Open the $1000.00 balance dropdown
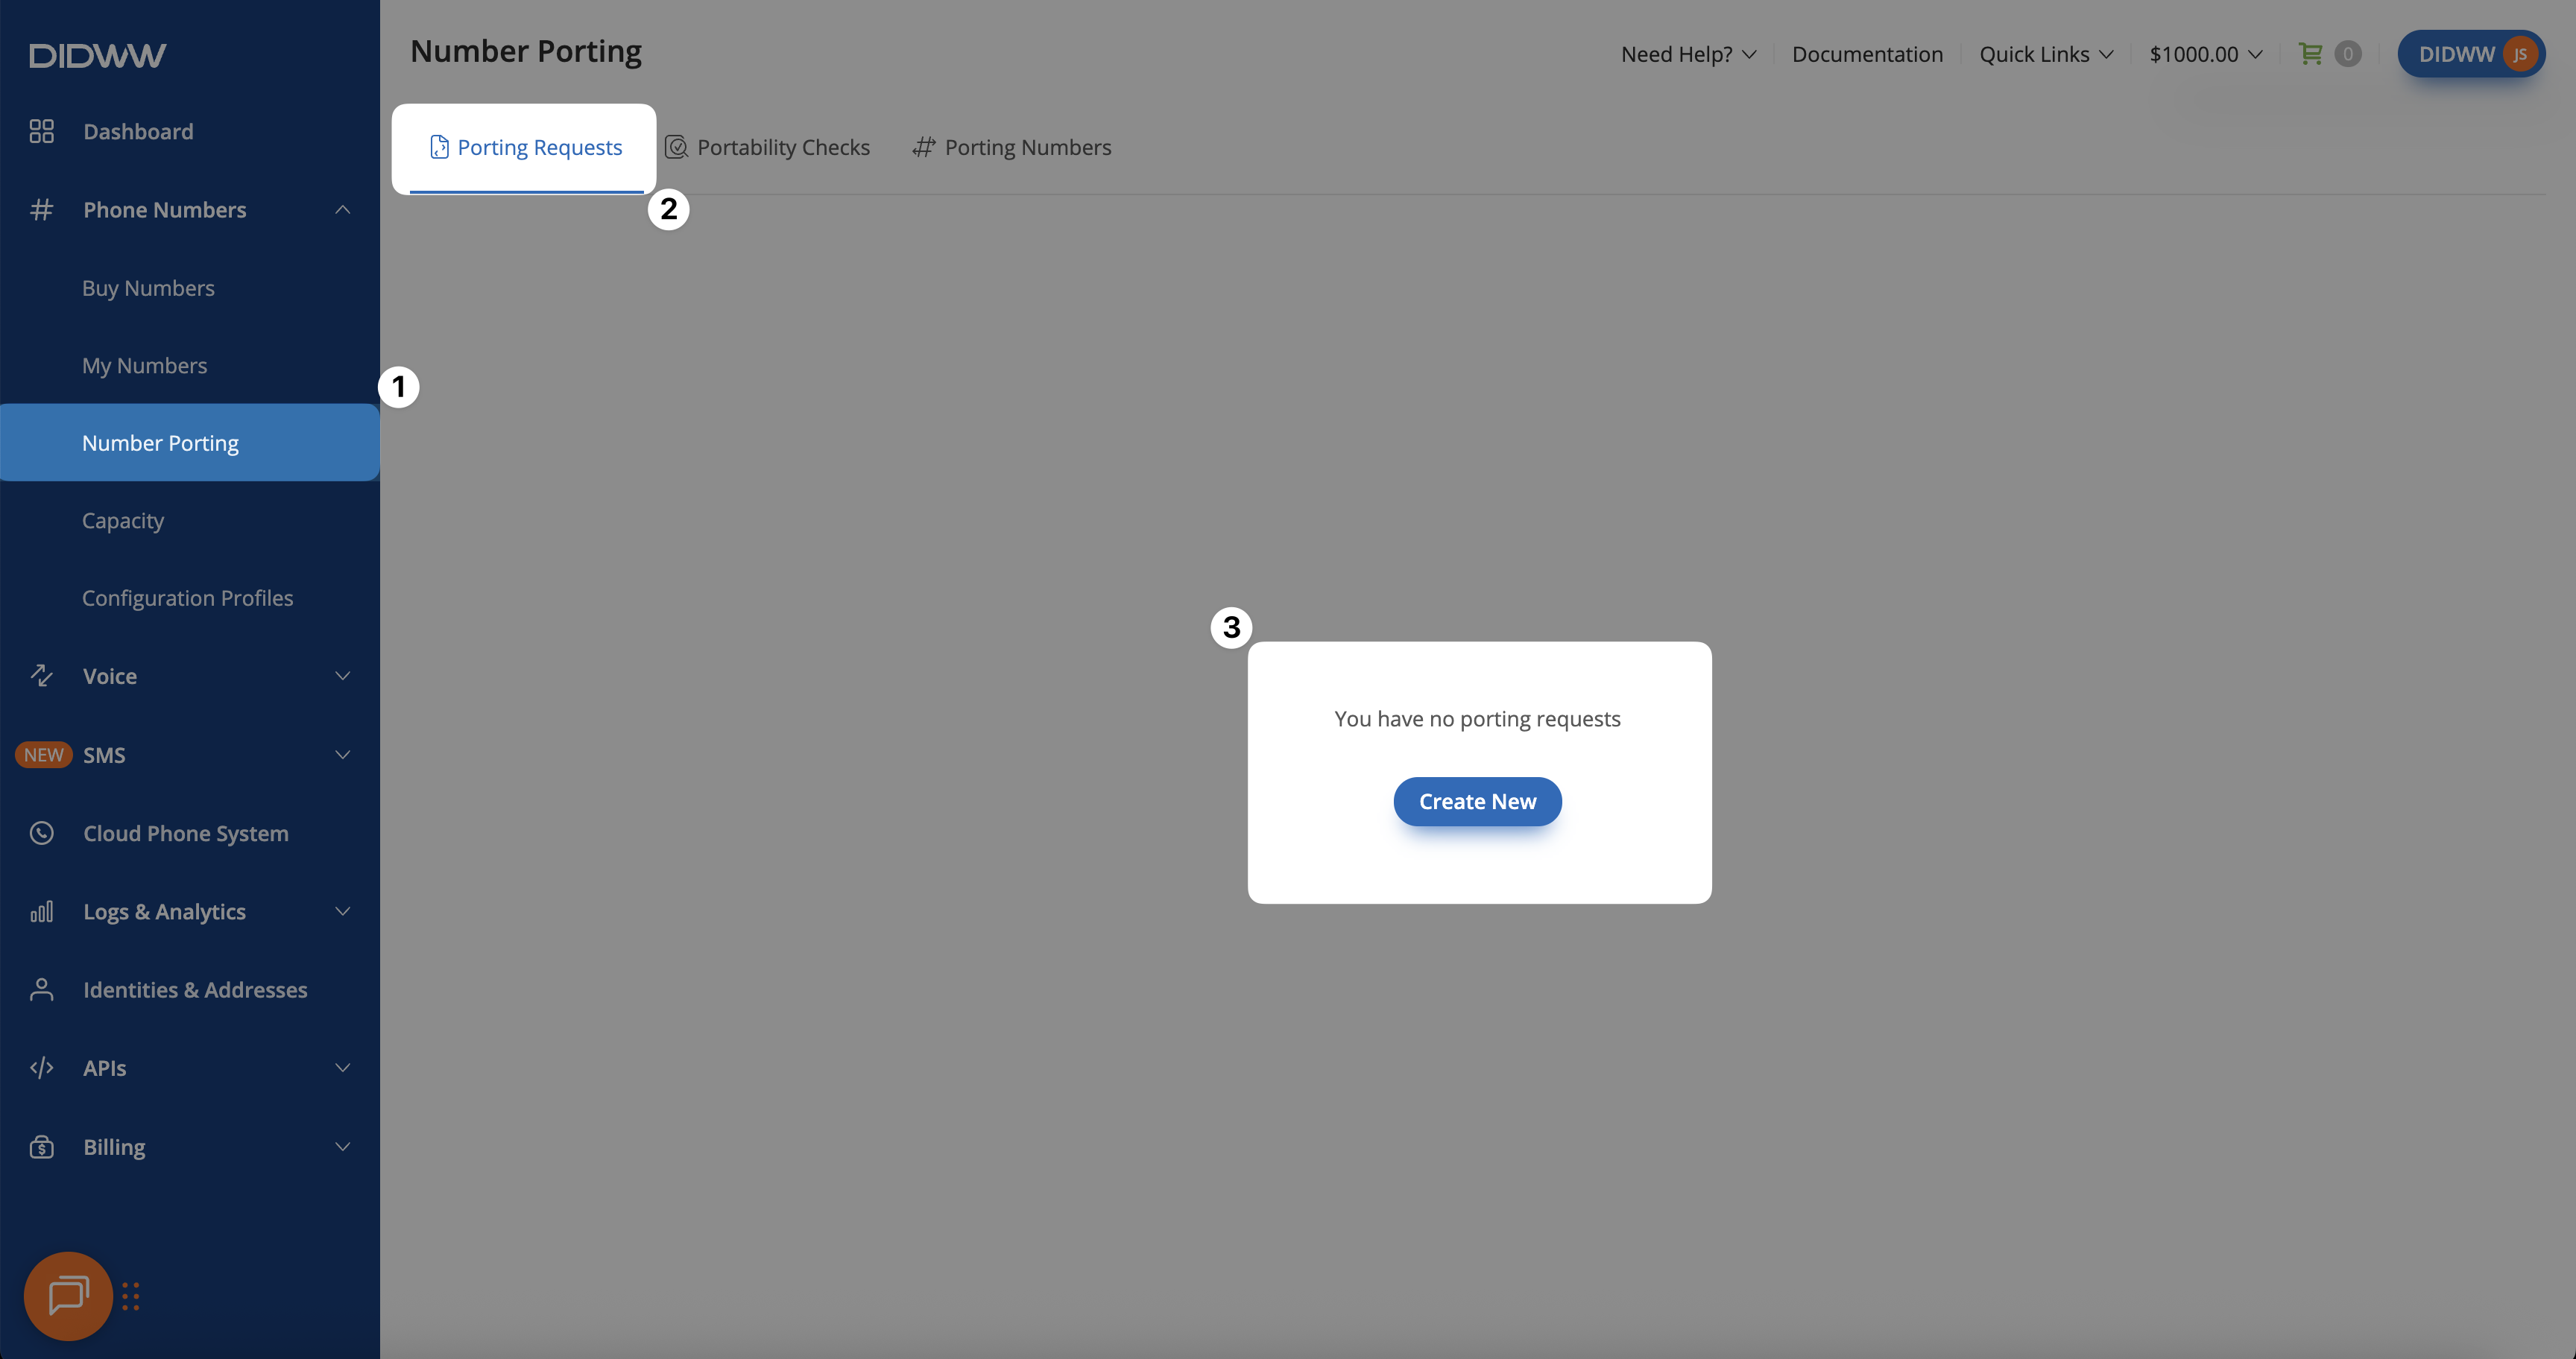Screen dimensions: 2576x1359 2205,54
